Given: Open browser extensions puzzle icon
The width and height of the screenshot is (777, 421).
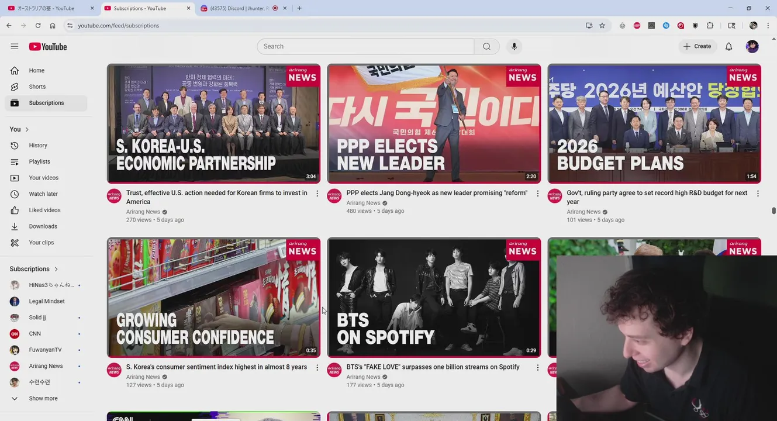Looking at the screenshot, I should coord(710,26).
